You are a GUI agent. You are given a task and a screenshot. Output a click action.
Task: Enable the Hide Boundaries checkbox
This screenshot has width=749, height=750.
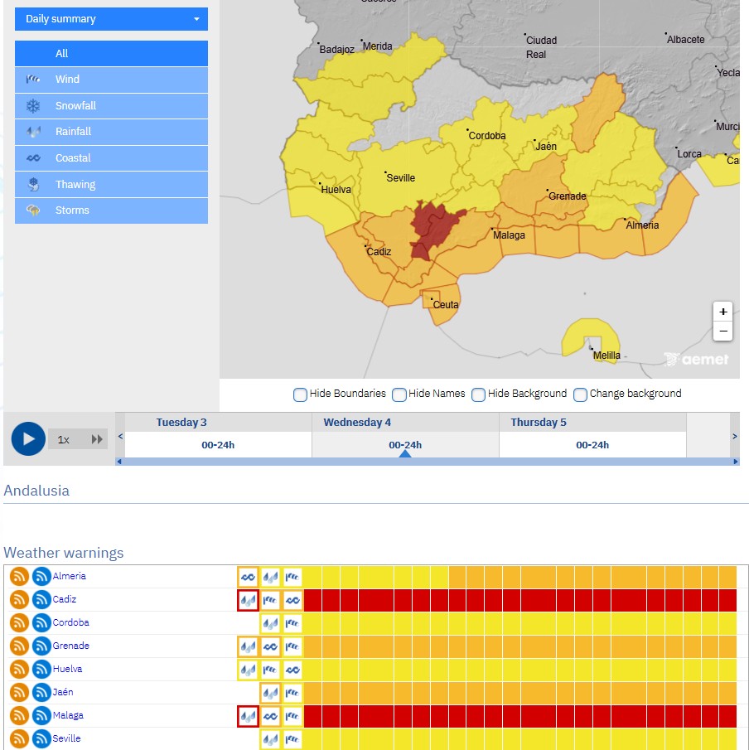300,394
